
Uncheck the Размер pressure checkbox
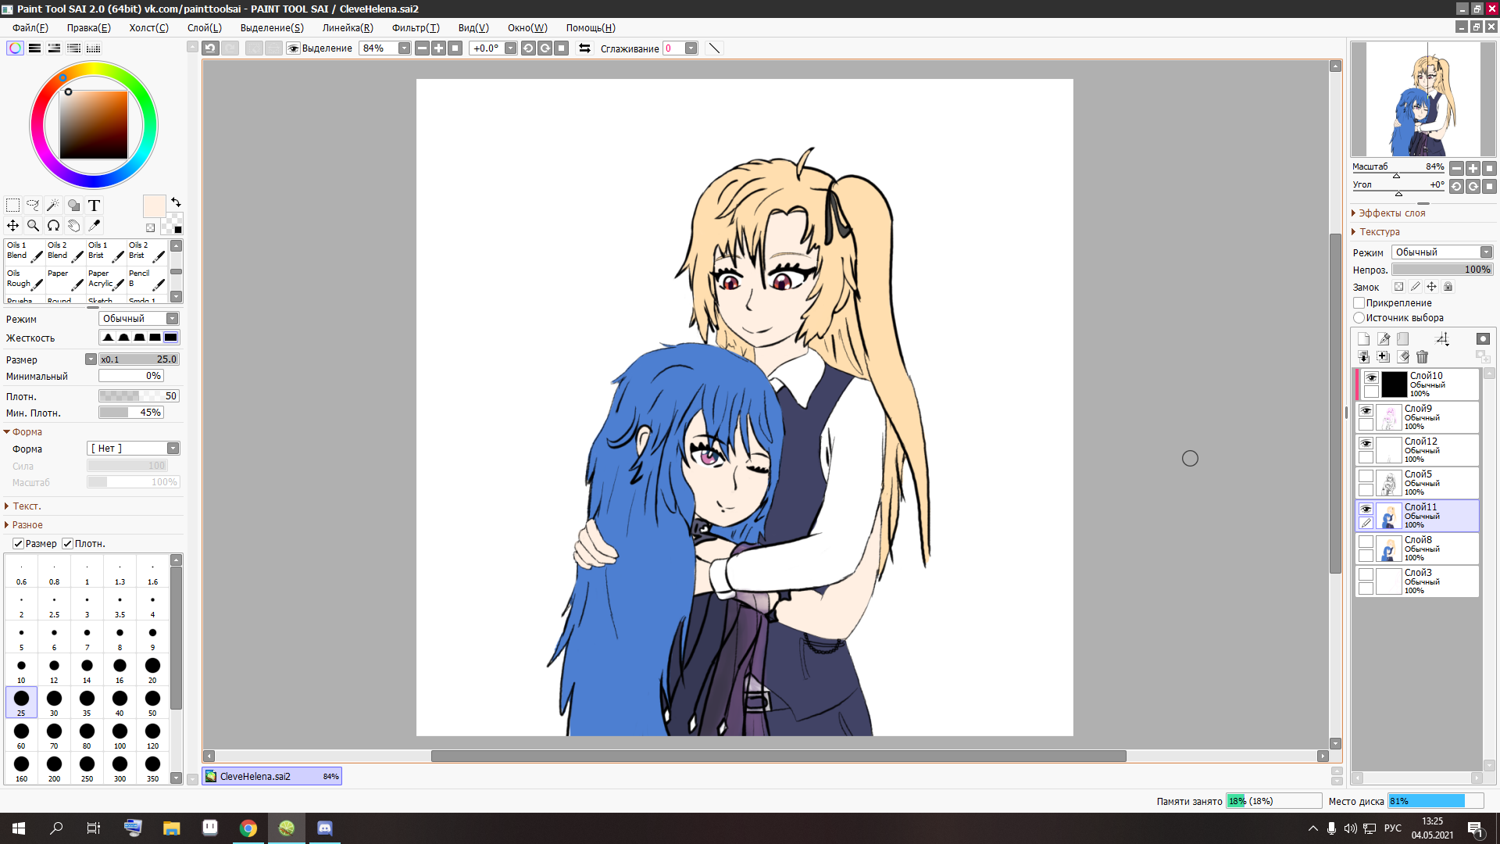[18, 544]
